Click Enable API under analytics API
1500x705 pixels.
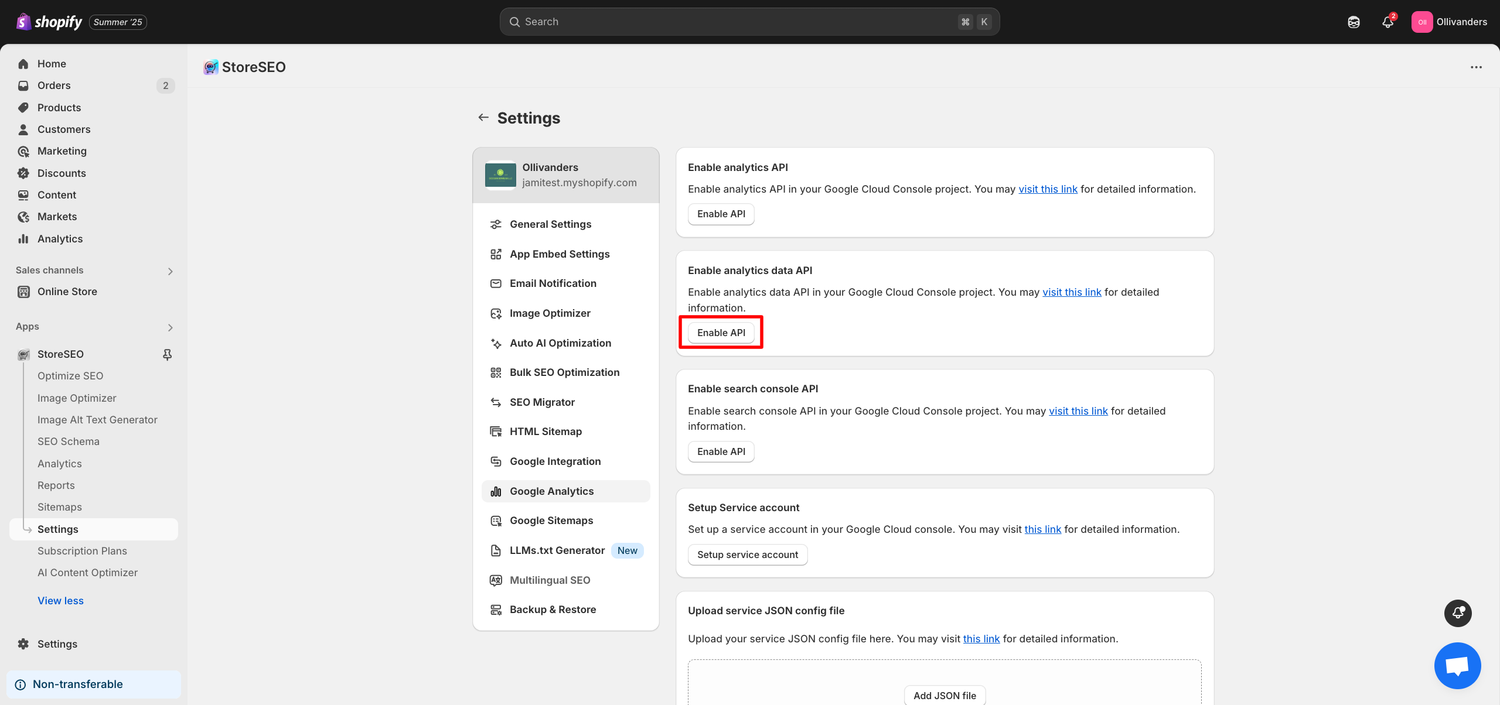pyautogui.click(x=721, y=214)
